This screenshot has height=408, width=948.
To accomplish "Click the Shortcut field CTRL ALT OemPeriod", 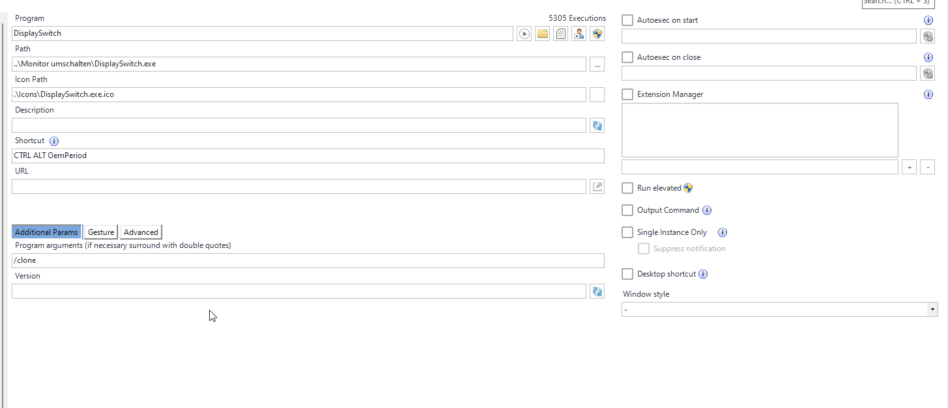I will [308, 156].
